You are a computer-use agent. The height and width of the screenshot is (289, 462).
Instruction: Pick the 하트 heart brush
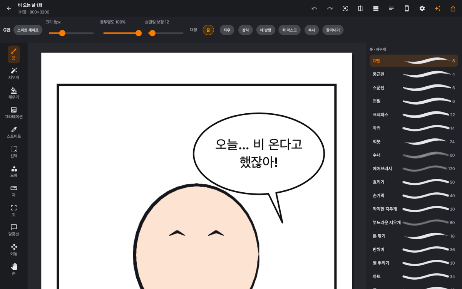click(x=414, y=277)
